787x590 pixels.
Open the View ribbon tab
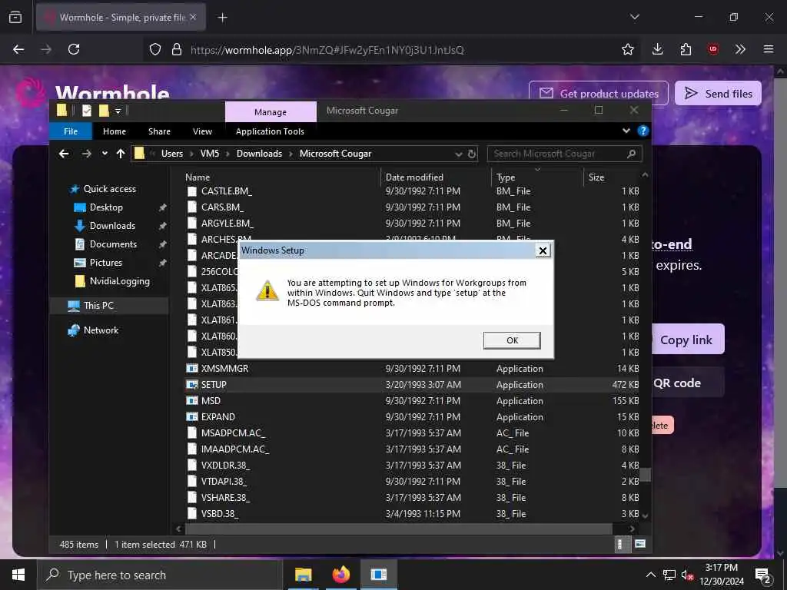tap(202, 131)
